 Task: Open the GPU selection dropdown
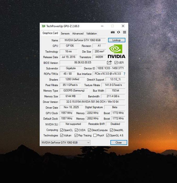click(x=66, y=142)
